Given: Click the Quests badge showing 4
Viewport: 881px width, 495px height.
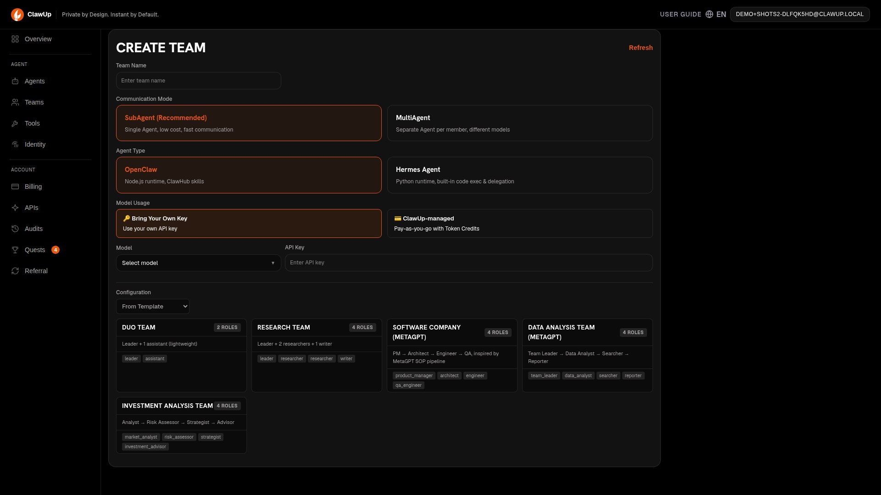Looking at the screenshot, I should (56, 250).
